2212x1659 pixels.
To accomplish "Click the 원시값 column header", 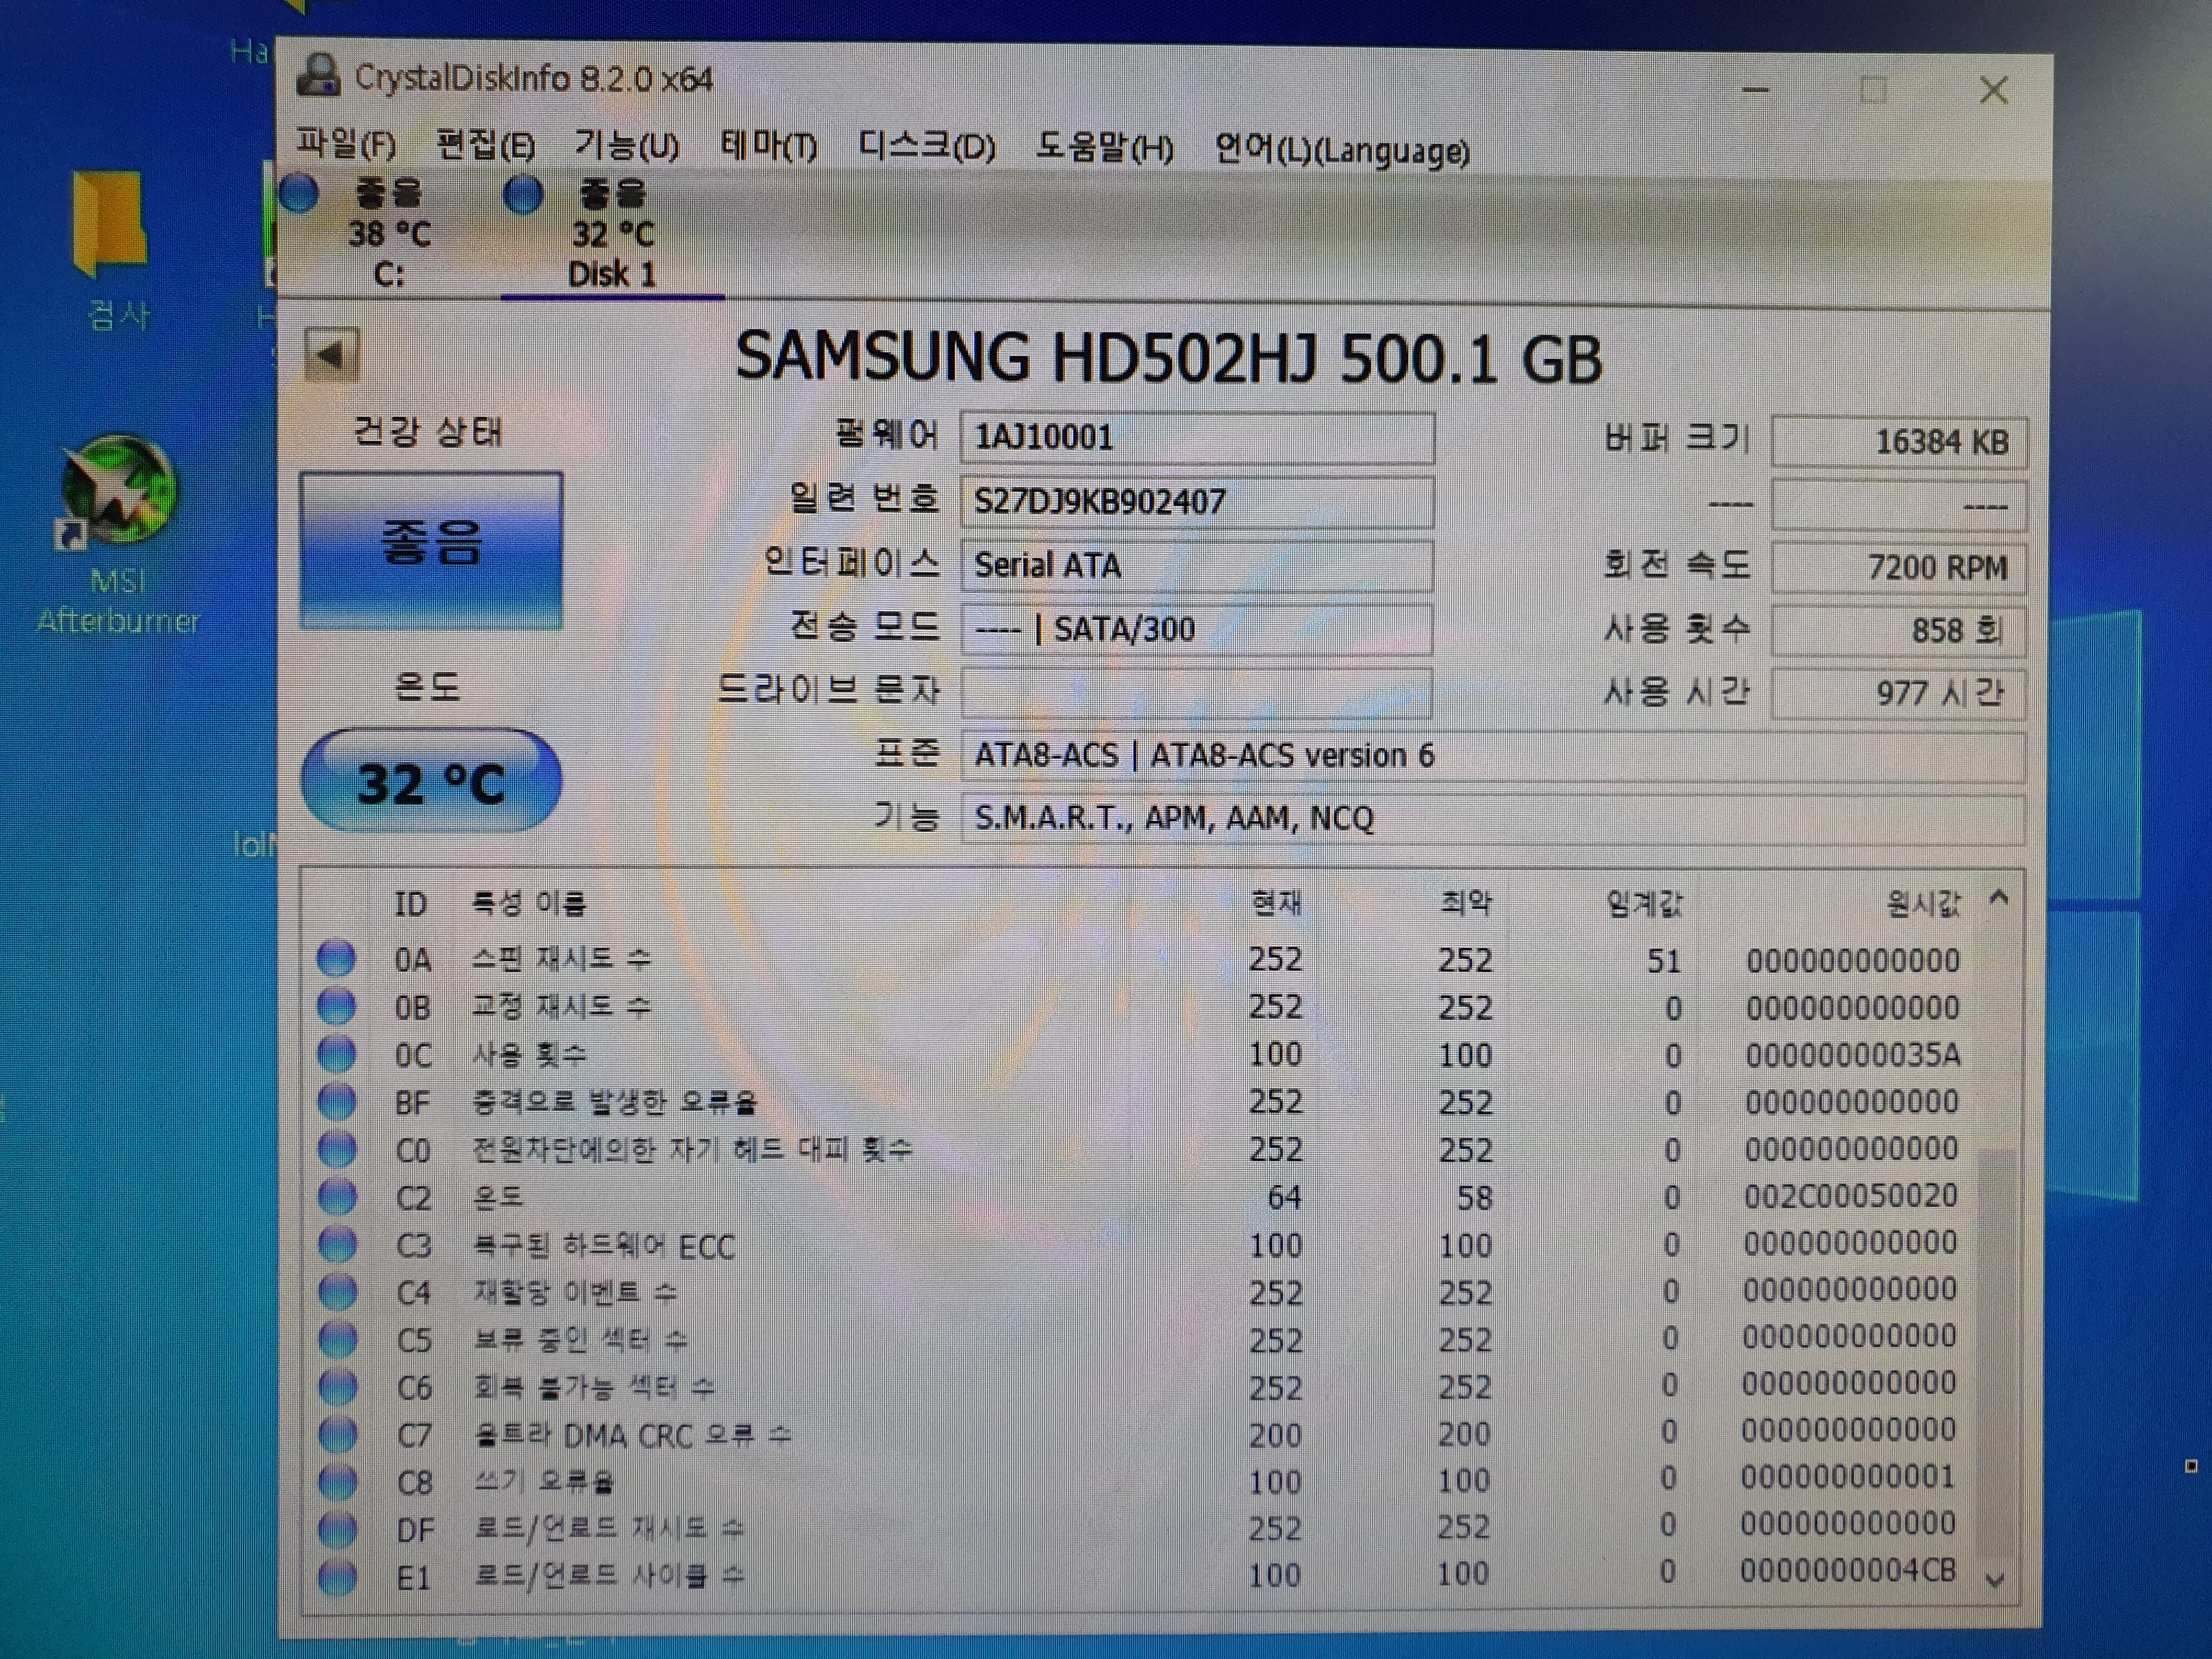I will [1923, 904].
